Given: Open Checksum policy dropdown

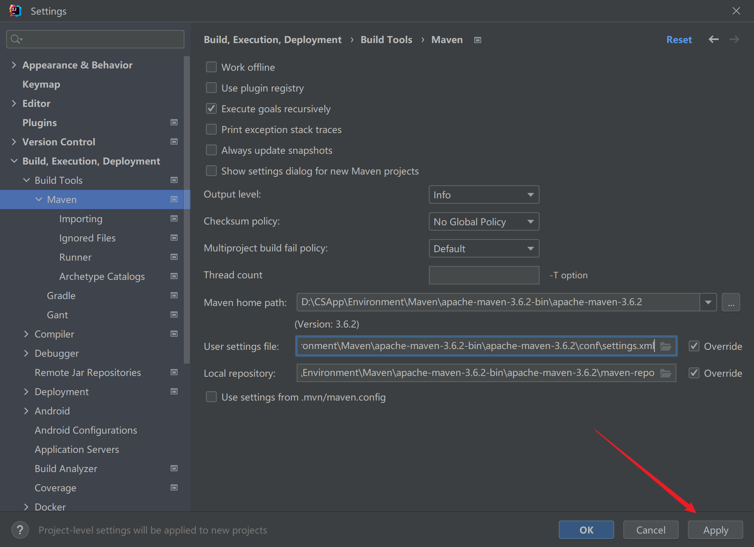Looking at the screenshot, I should point(484,222).
